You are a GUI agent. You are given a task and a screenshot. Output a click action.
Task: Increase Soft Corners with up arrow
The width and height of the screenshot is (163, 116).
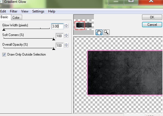tap(66, 34)
